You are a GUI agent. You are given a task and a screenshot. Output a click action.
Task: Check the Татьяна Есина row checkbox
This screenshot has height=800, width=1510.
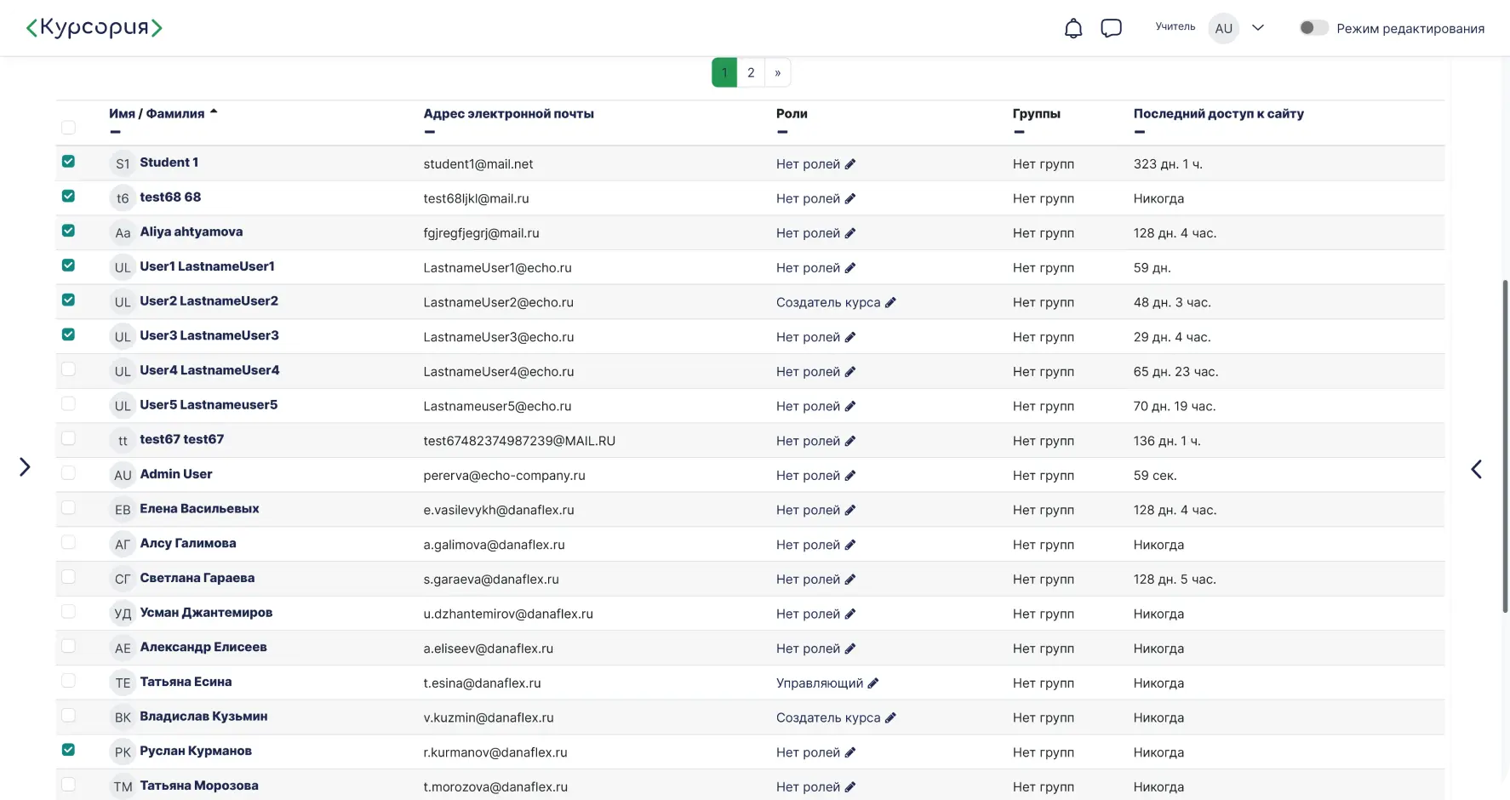[68, 681]
